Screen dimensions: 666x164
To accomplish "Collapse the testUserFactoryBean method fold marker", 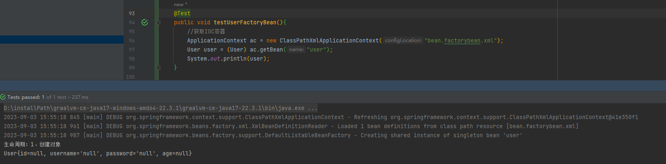I will (158, 22).
